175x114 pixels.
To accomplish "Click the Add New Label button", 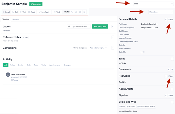I will click(100, 26).
